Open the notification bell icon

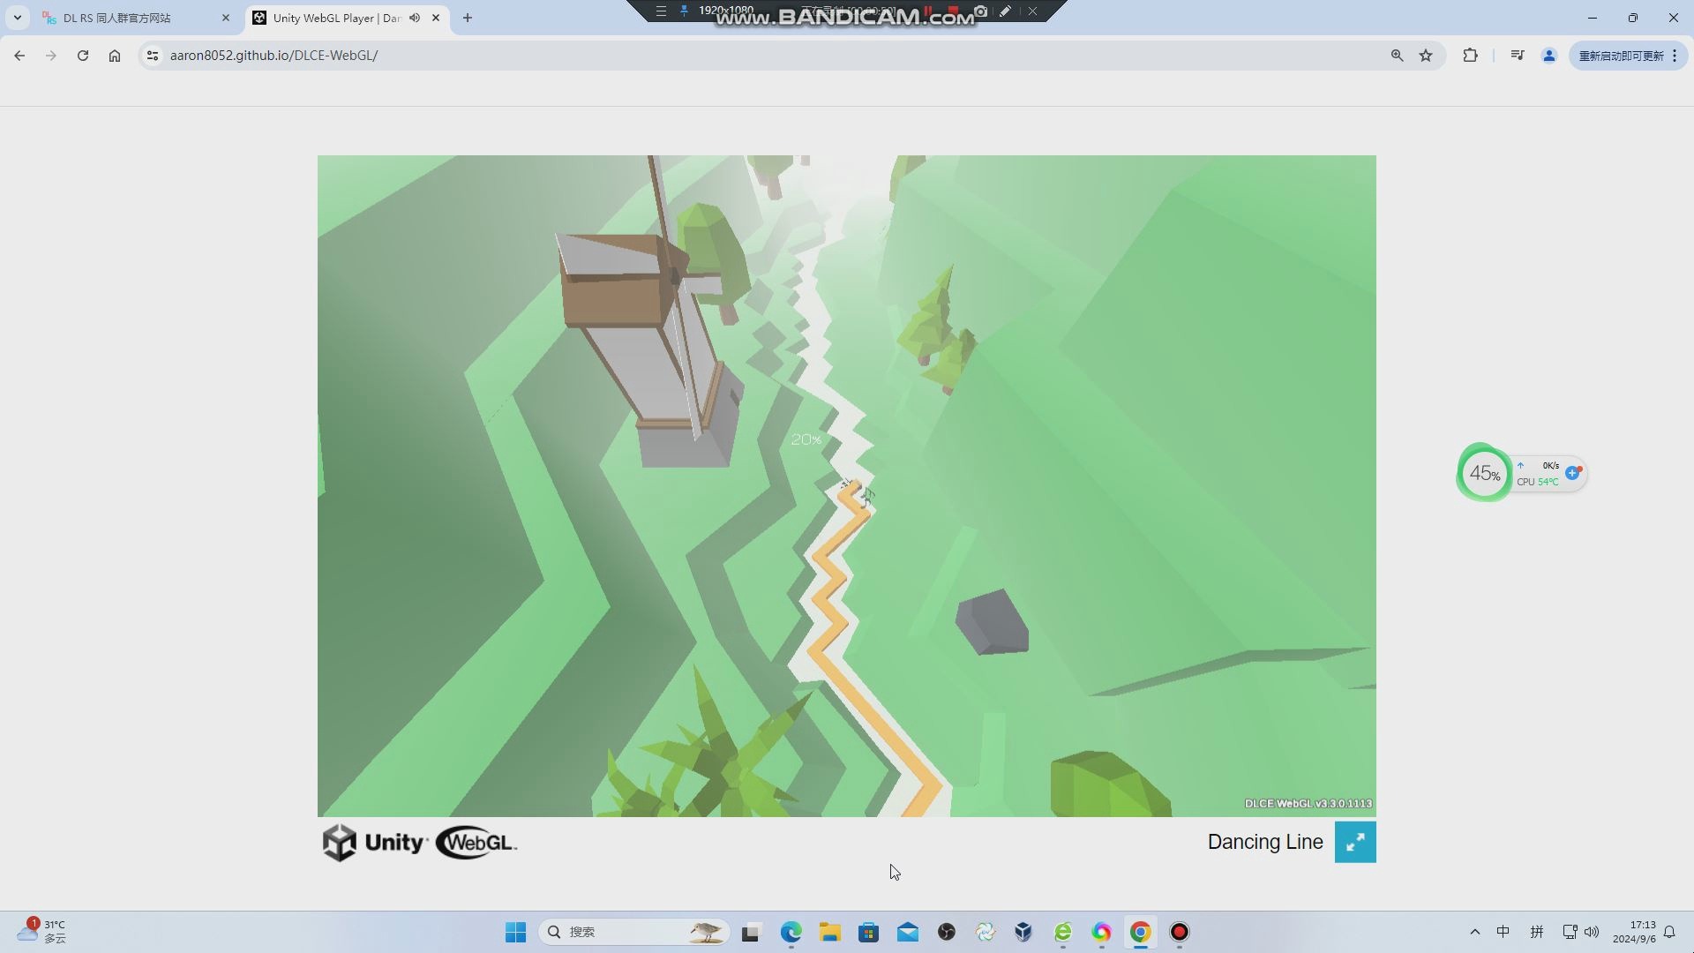pos(1669,932)
